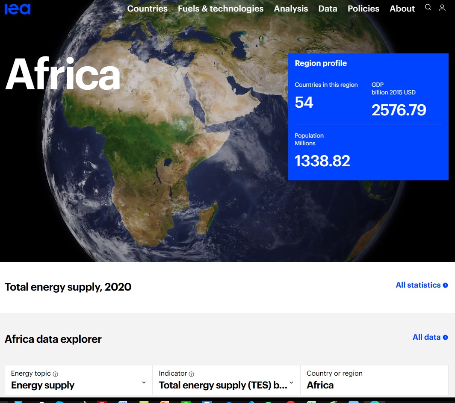
Task: Click the GDP value 2576.79
Action: pos(399,110)
